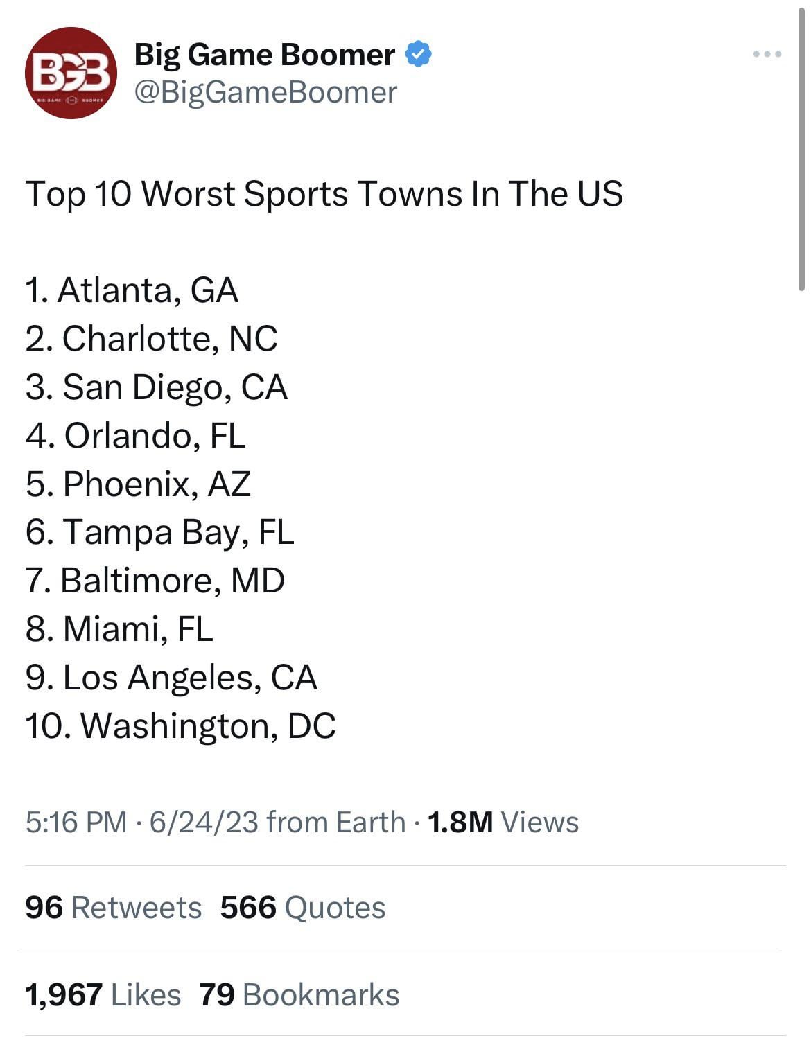Open the Big Game Boomer display name
The width and height of the screenshot is (811, 1038).
[x=264, y=54]
